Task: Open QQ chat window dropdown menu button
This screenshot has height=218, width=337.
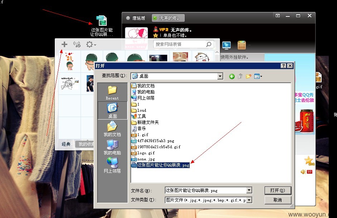Action: click(278, 15)
